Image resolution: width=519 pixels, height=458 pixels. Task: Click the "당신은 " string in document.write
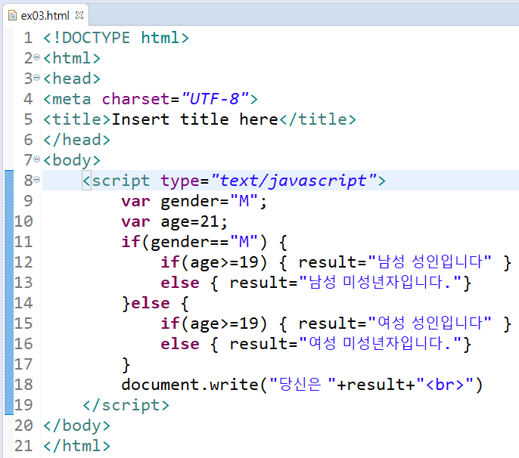click(x=303, y=385)
